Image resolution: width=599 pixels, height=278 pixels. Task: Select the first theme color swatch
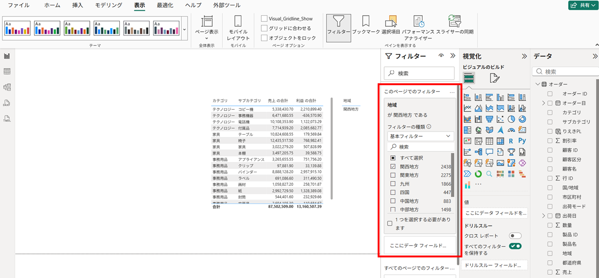17,28
